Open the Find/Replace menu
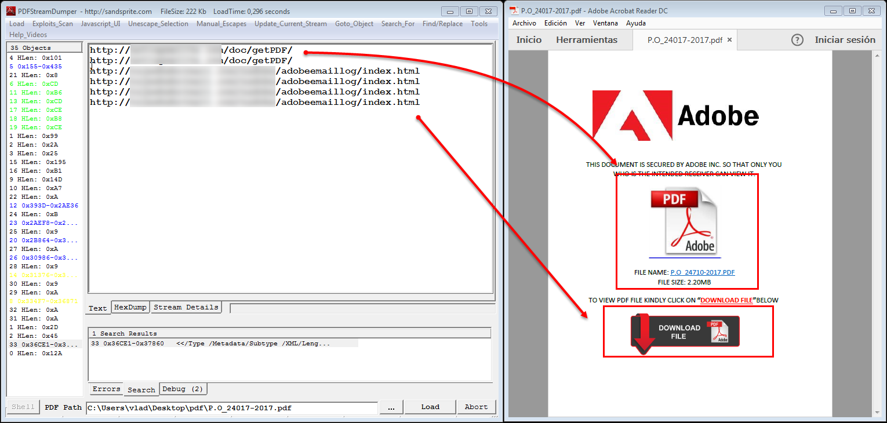887x423 pixels. 442,24
